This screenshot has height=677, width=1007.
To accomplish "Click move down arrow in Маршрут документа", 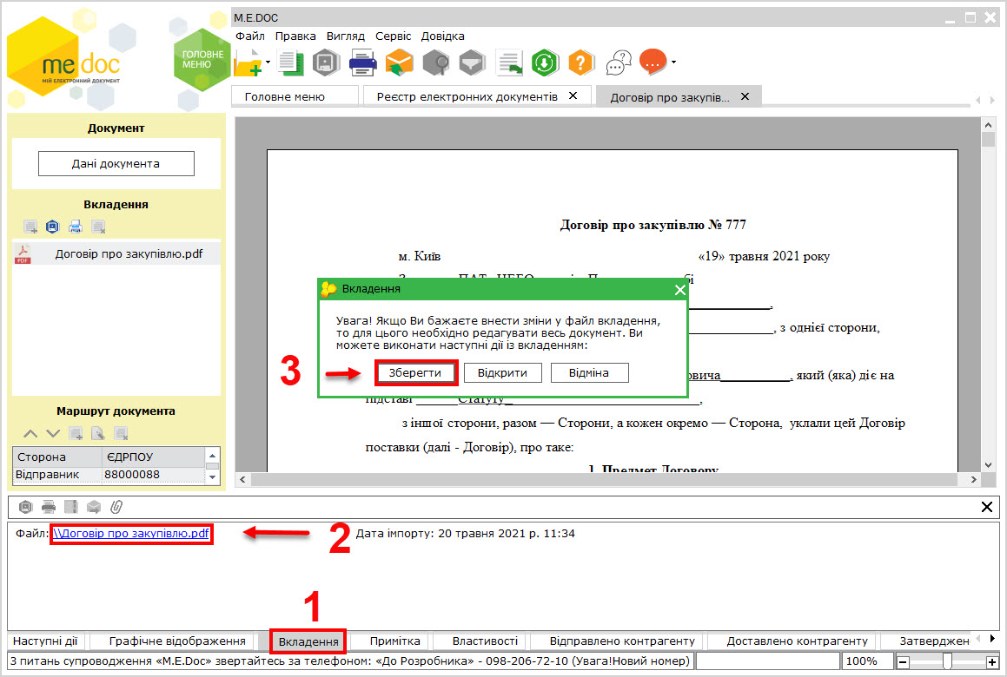I will click(53, 434).
